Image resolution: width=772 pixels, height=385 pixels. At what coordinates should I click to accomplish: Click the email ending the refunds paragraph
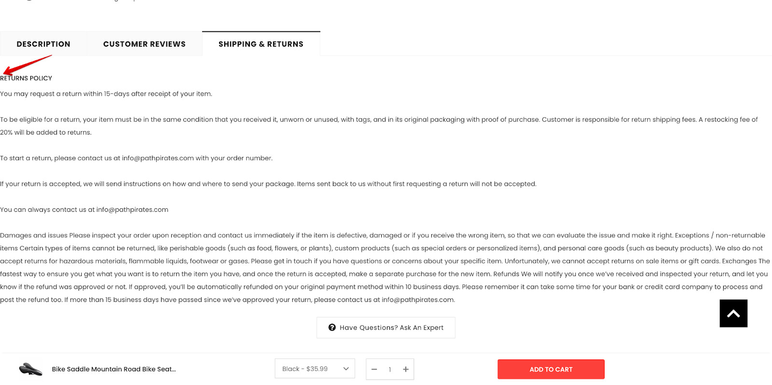pos(417,300)
